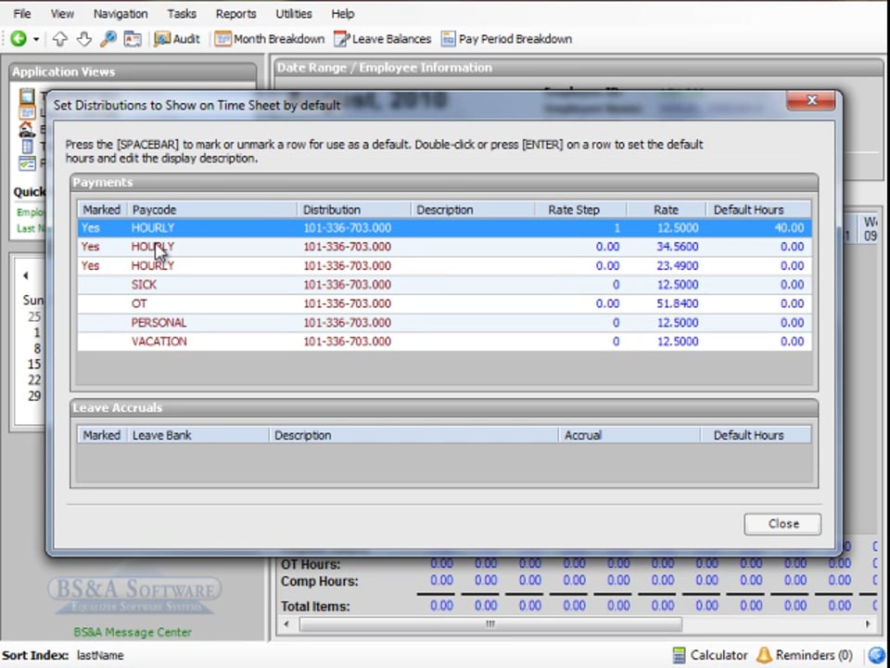Image resolution: width=890 pixels, height=668 pixels.
Task: Click the green Back arrow icon
Action: 19,39
